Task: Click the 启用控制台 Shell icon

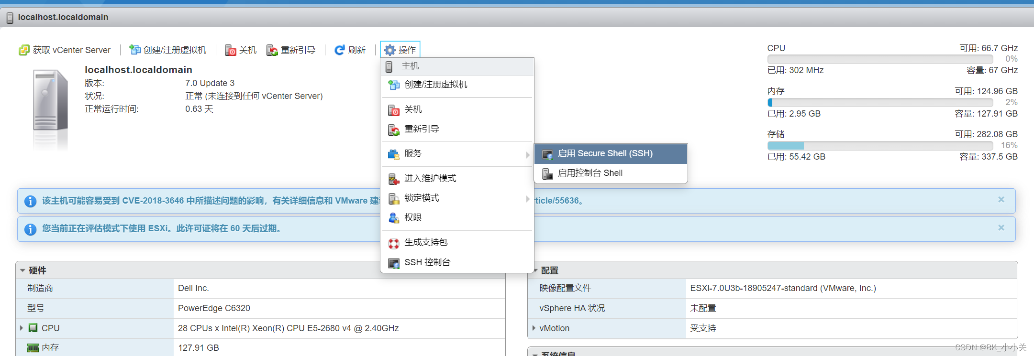Action: [x=547, y=174]
